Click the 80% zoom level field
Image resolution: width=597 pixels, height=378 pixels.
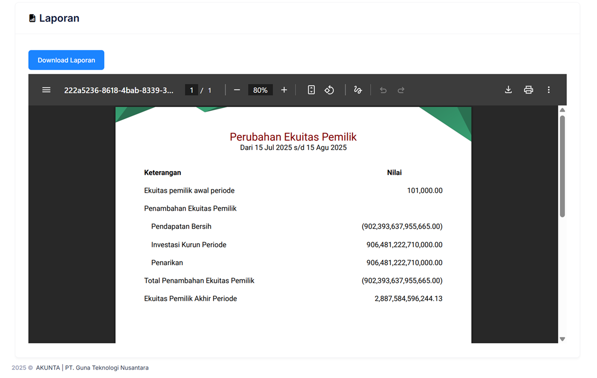pos(260,90)
